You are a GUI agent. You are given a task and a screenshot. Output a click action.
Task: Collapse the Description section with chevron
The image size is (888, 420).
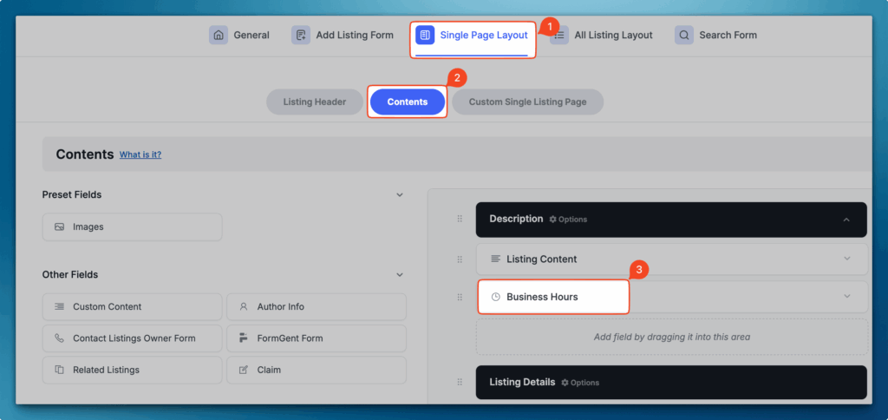coord(846,220)
